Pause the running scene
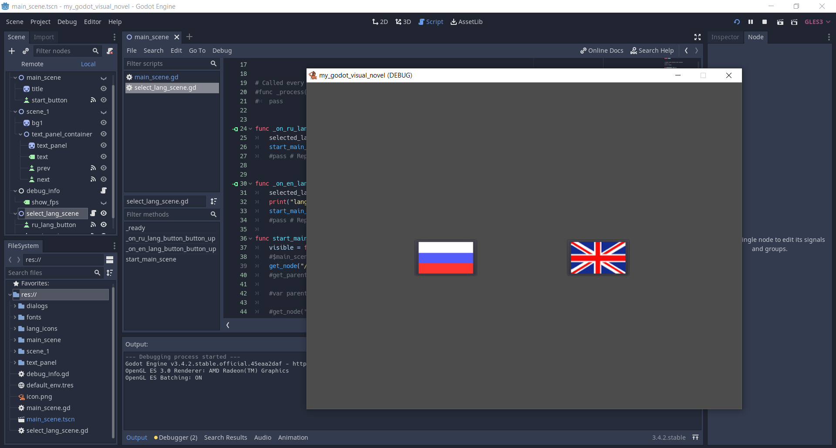Screen dimensions: 836x448 tap(751, 22)
